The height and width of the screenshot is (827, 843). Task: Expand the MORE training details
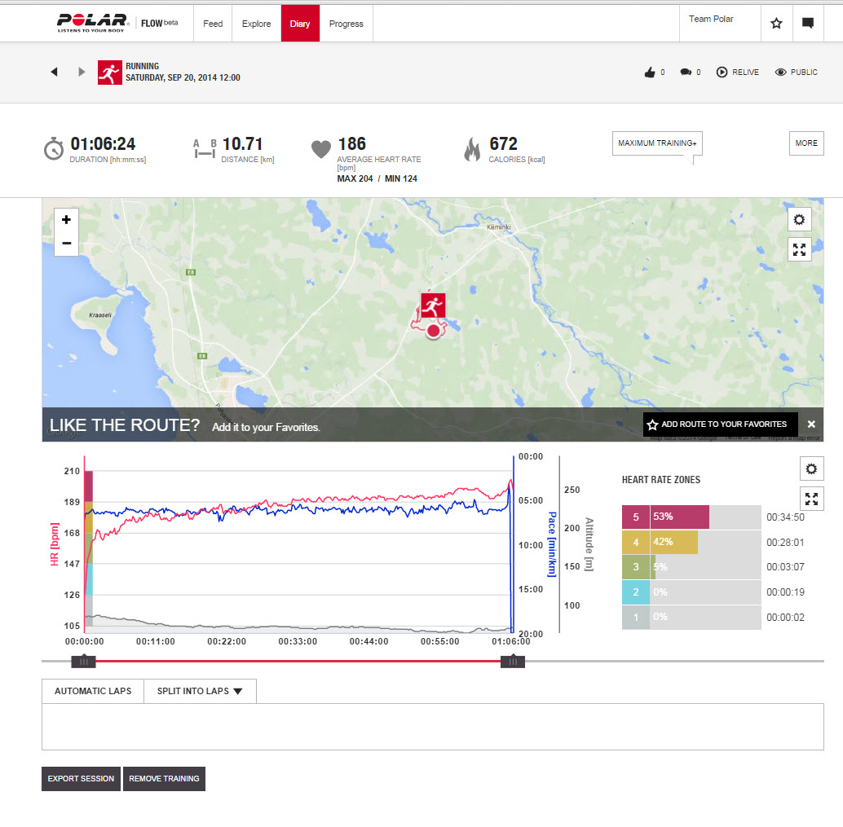tap(805, 143)
